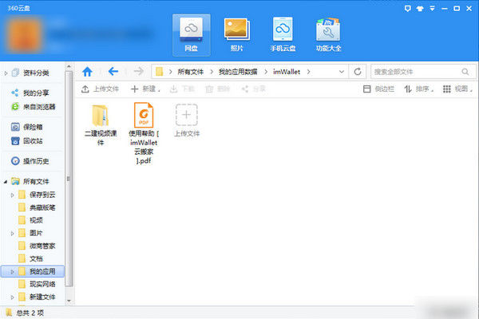Expand the 保存到云 folder tree arrow
Screen dimensions: 479x319
13,195
